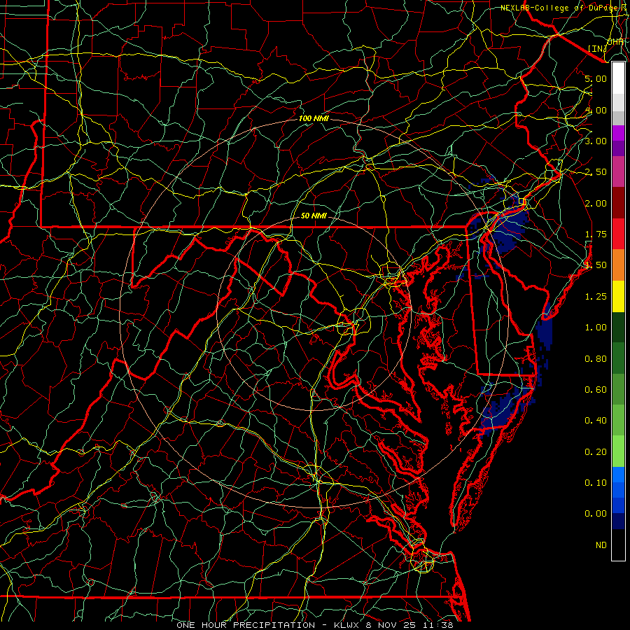This screenshot has width=630, height=630.
Task: Click the 0.10 legend value
Action: pyautogui.click(x=596, y=483)
